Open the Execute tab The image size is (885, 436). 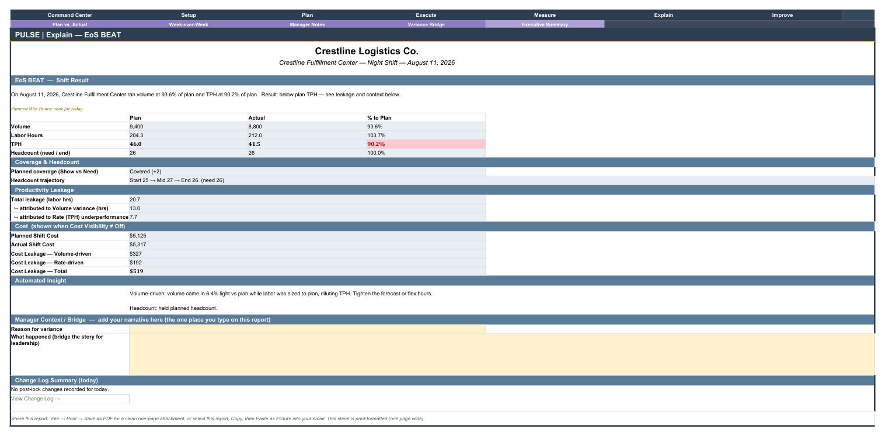(x=426, y=15)
